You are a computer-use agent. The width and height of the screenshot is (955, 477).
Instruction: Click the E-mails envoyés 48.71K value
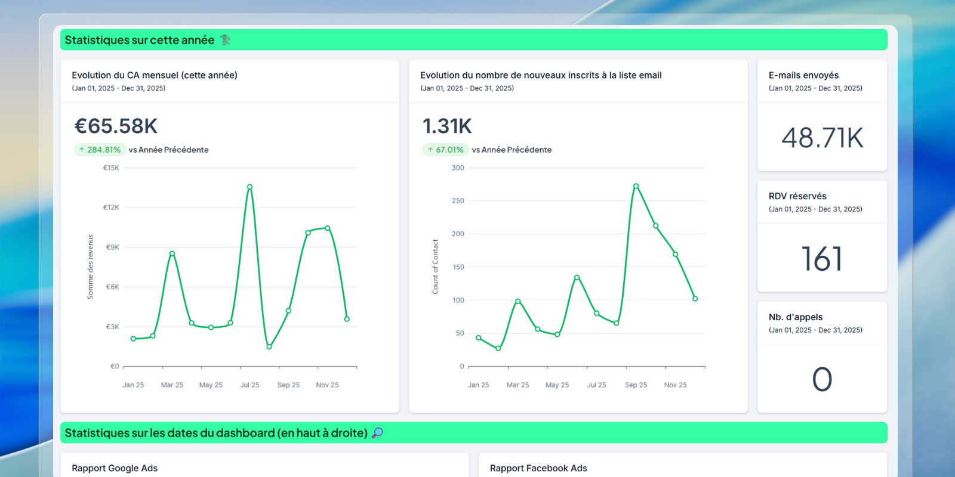pos(822,138)
